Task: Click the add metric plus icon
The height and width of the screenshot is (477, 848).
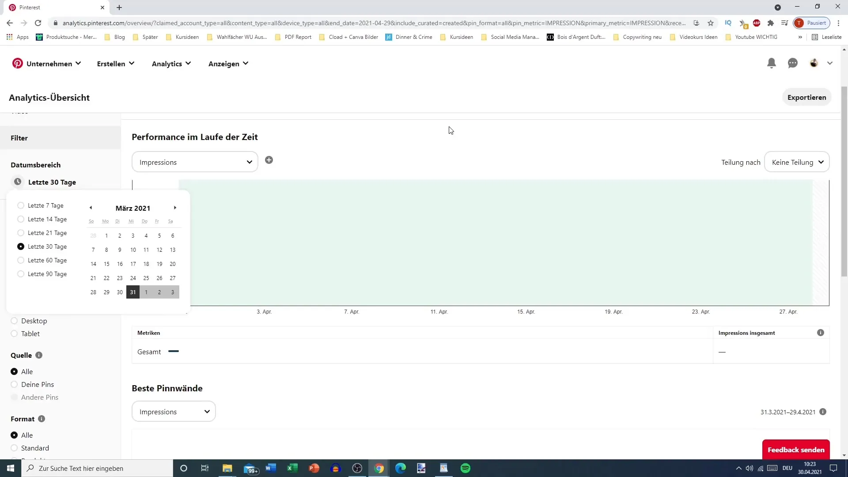Action: [269, 159]
